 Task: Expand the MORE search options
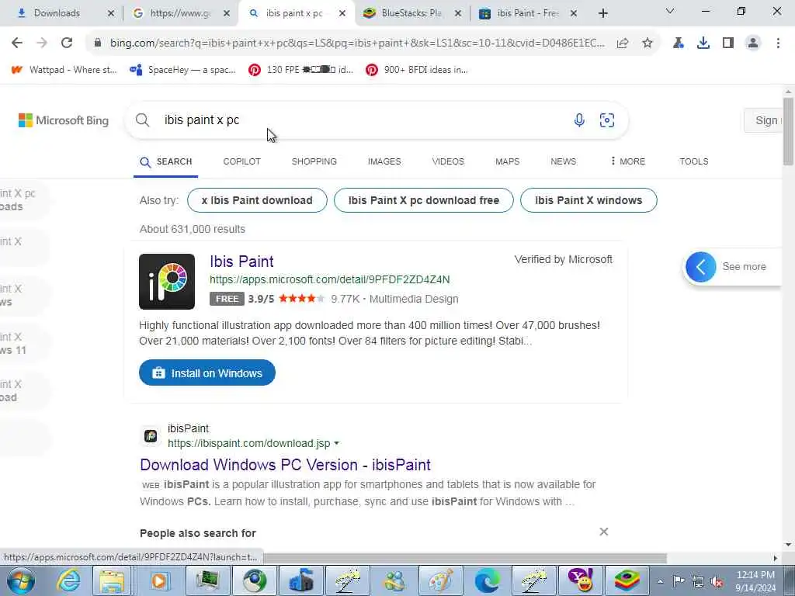pos(627,161)
